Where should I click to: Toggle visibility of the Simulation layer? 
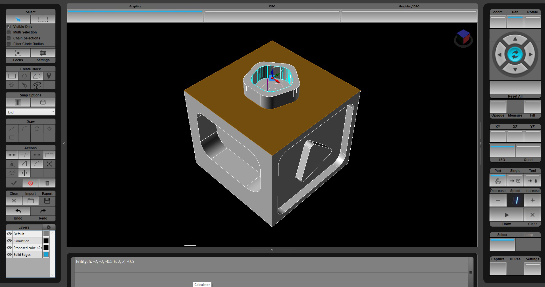click(9, 241)
